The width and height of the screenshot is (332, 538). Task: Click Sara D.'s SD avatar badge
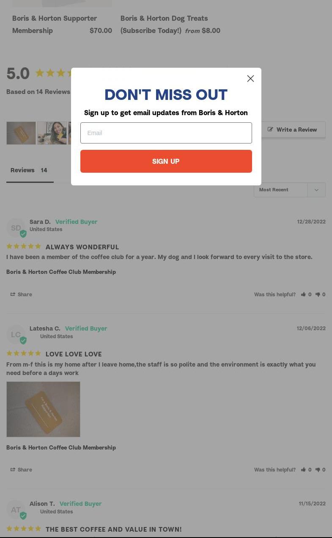coord(16,228)
